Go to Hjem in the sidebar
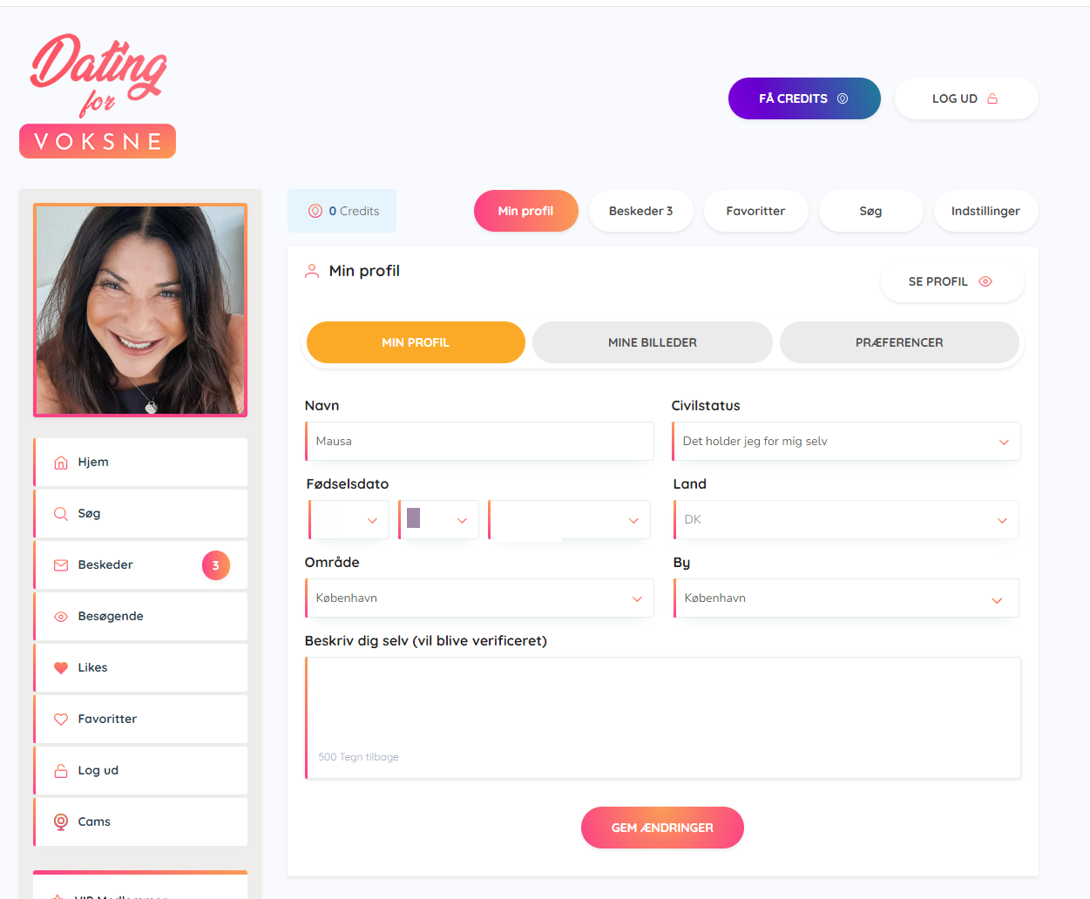The height and width of the screenshot is (899, 1090). click(x=140, y=463)
